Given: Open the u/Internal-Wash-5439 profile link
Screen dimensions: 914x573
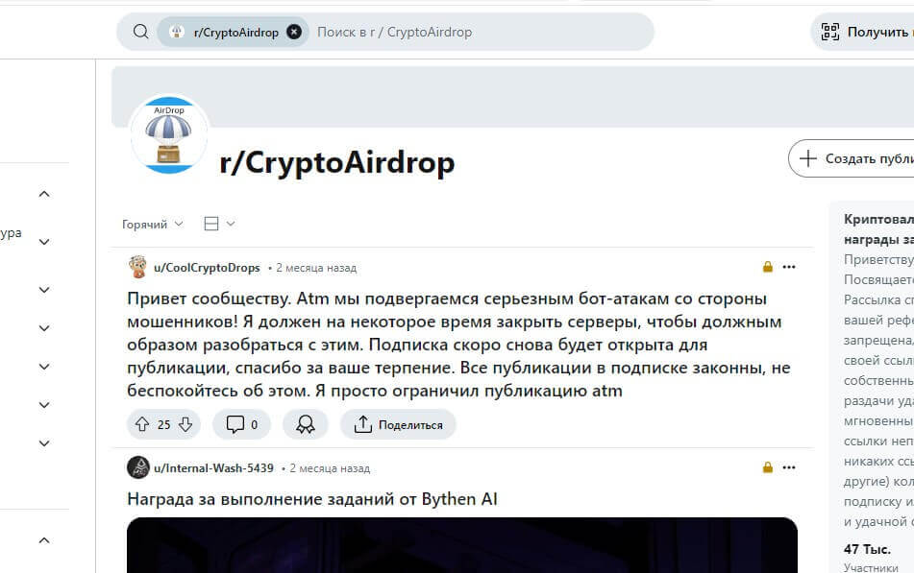Looking at the screenshot, I should click(213, 468).
